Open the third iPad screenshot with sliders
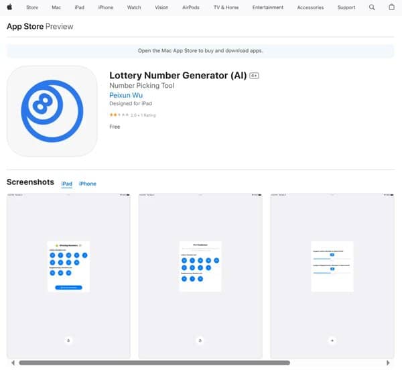 [332, 276]
